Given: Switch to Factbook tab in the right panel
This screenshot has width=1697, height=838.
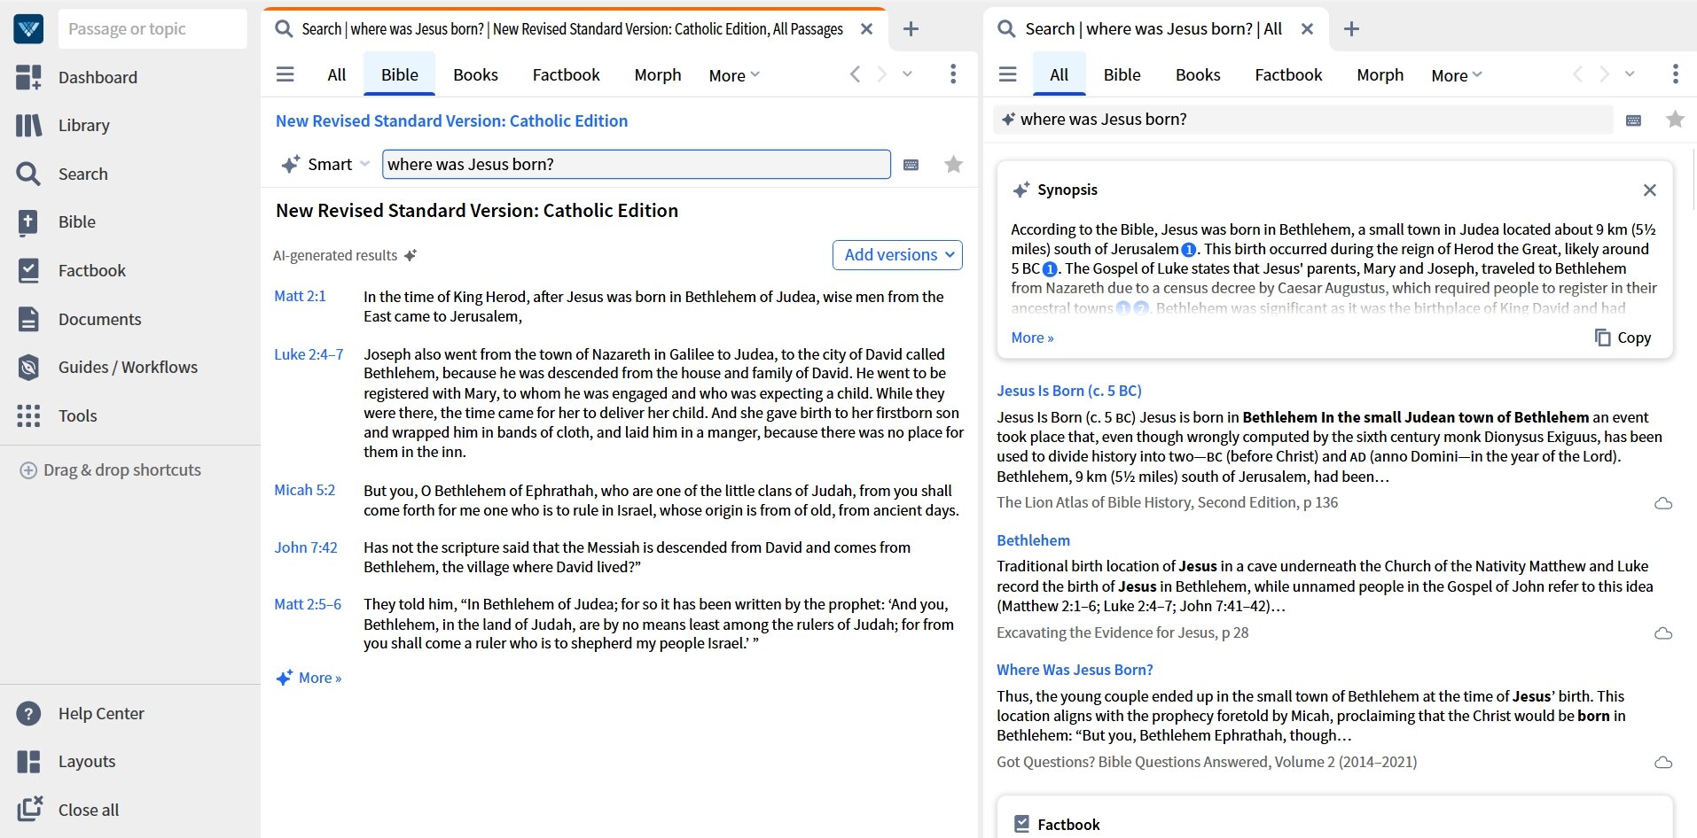Looking at the screenshot, I should tap(1288, 74).
